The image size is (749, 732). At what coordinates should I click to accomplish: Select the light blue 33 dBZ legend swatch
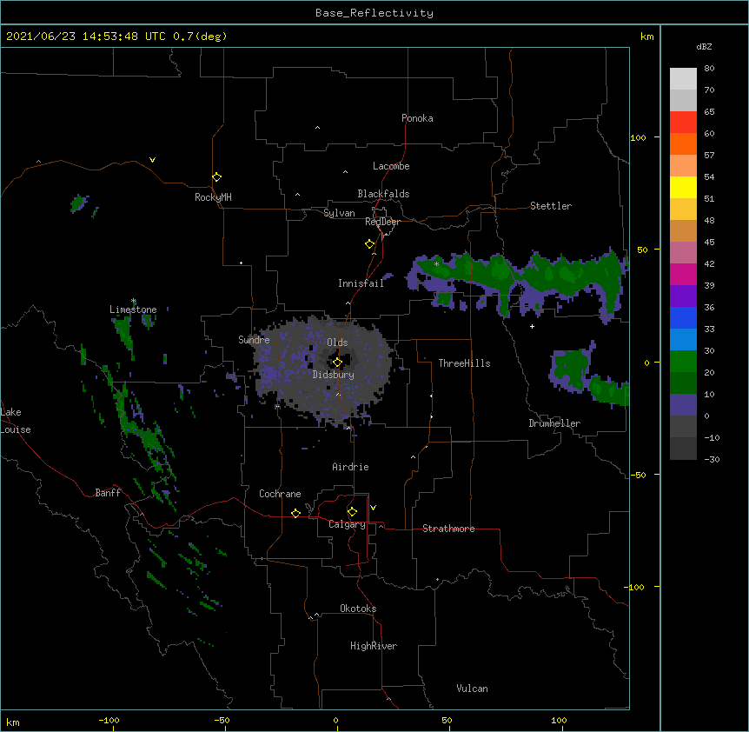tap(683, 340)
